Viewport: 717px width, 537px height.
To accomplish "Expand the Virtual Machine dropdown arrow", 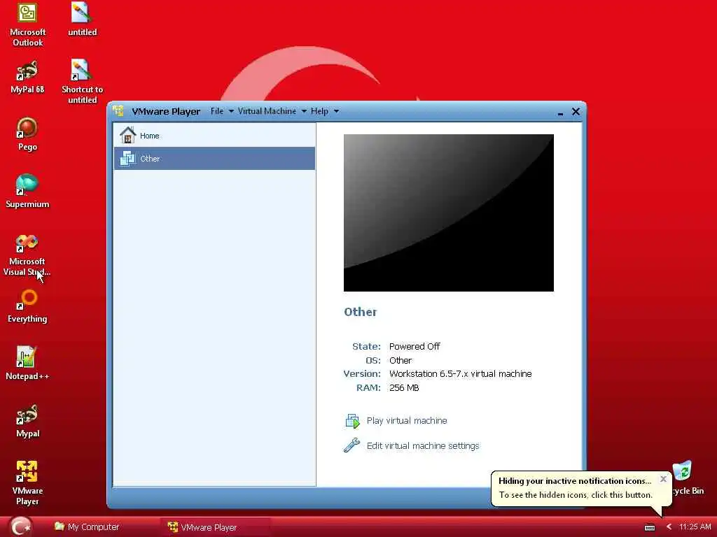I will [304, 111].
